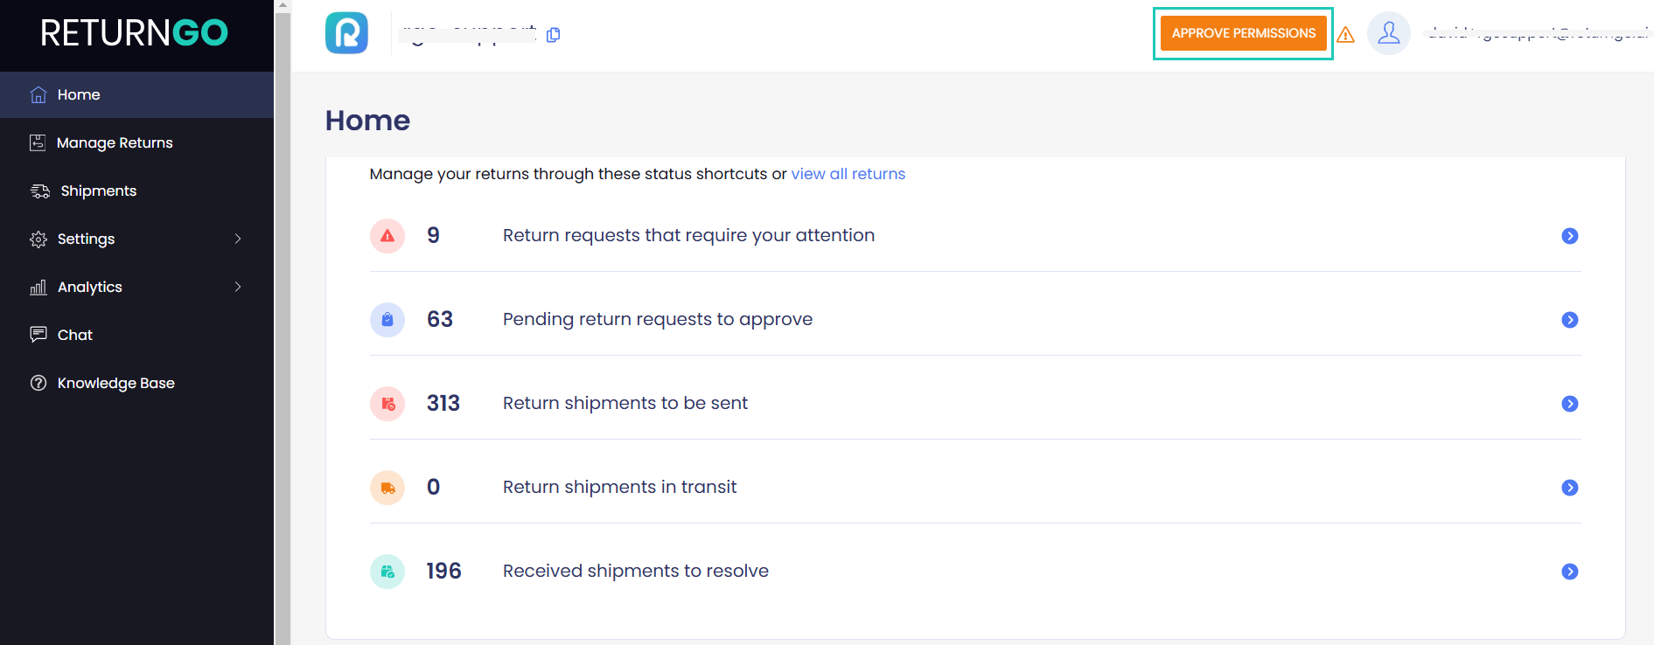Click the red alert icon for return requests

coord(387,235)
